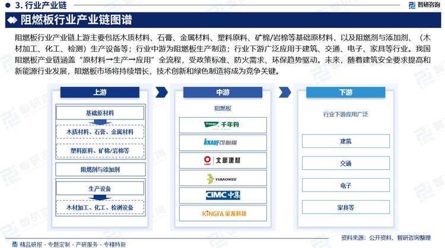Click the 基础原材料 box

100,113
